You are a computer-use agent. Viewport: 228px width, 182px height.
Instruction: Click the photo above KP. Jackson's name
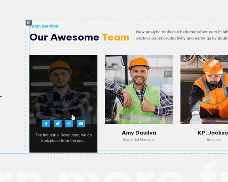[204, 89]
